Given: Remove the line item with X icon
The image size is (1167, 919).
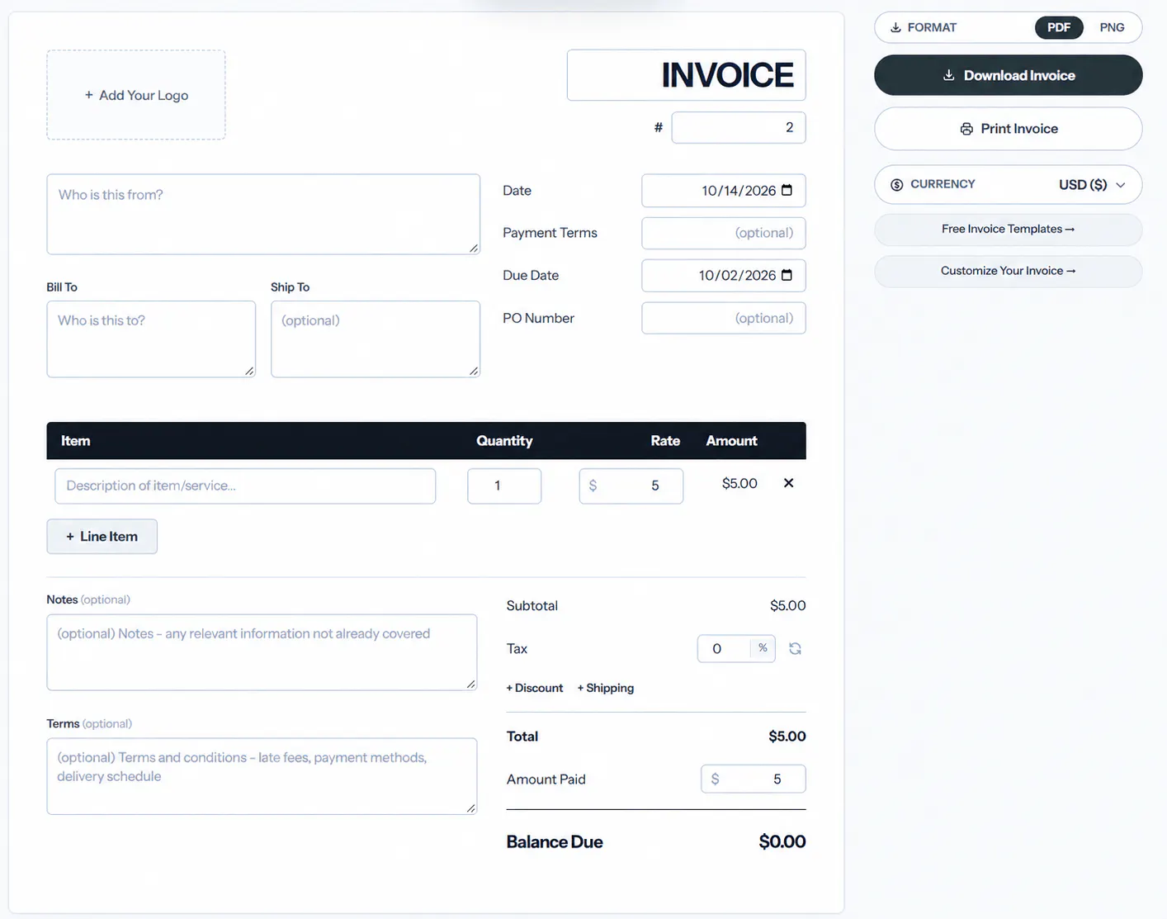Looking at the screenshot, I should (788, 483).
